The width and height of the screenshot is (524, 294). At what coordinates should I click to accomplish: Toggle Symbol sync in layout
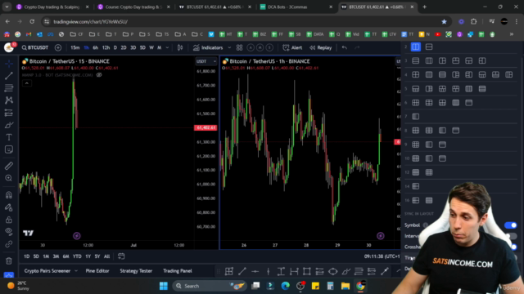510,225
